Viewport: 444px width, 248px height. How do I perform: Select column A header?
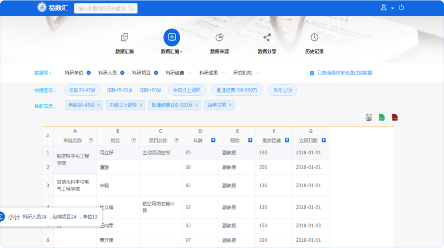click(x=75, y=131)
